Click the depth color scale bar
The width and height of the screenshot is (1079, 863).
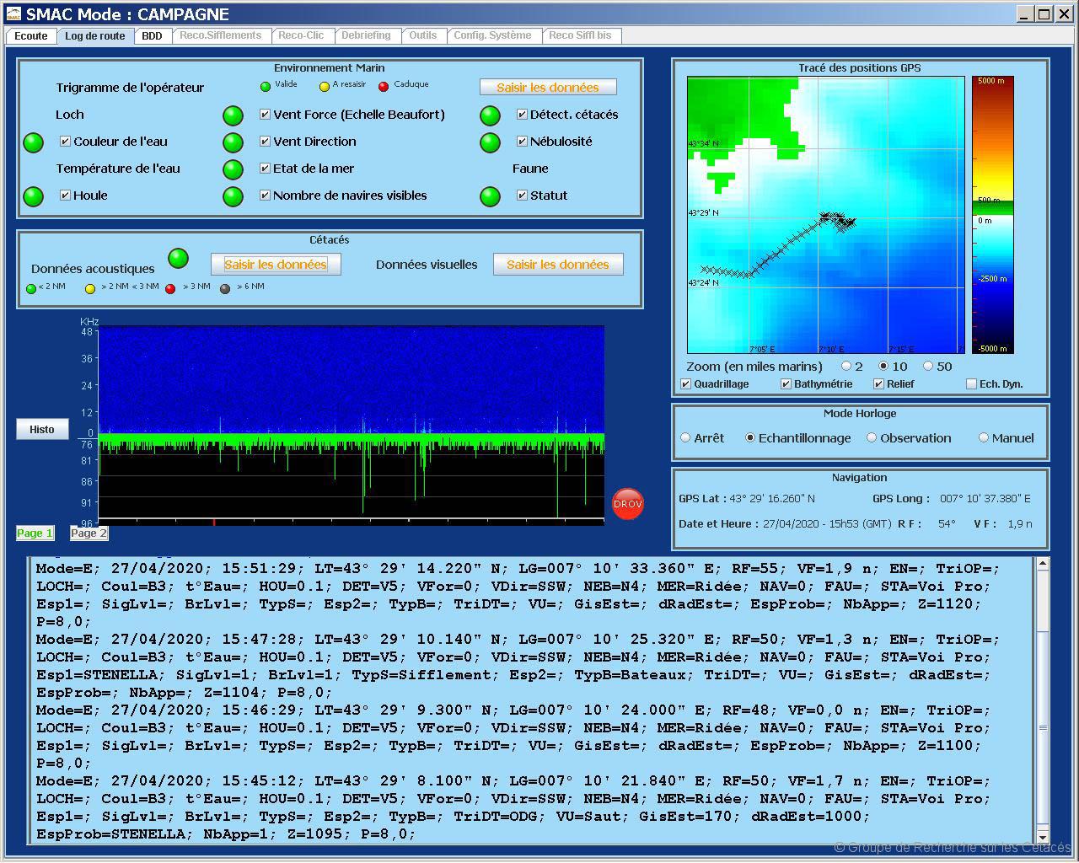click(992, 215)
